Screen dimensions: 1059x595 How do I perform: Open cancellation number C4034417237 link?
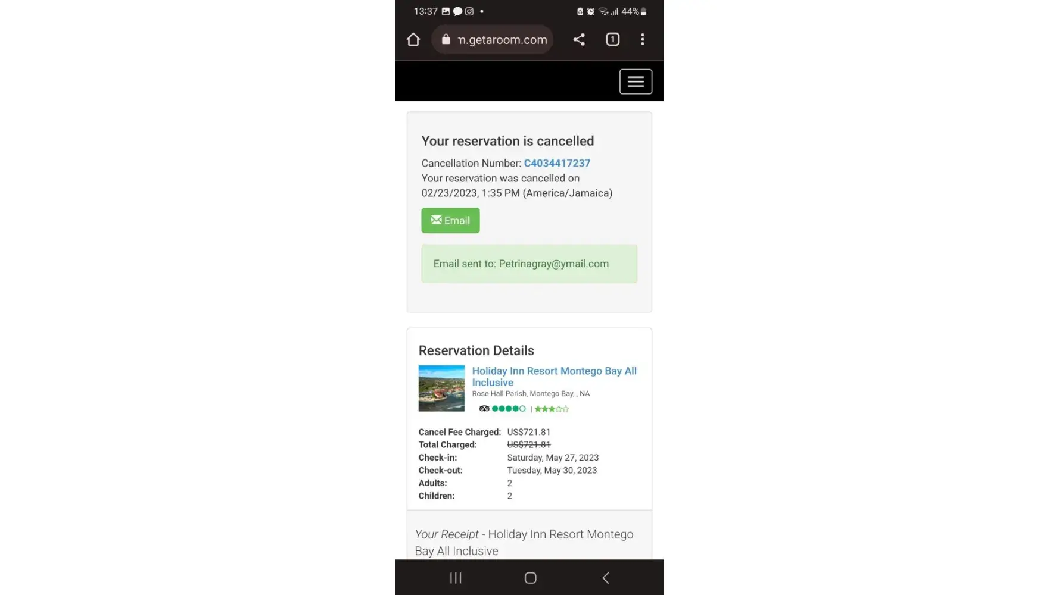pyautogui.click(x=557, y=163)
